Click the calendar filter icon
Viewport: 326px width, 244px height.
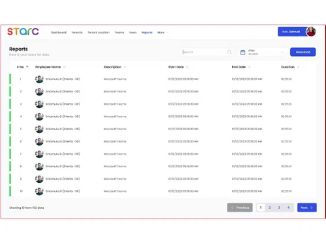(243, 52)
